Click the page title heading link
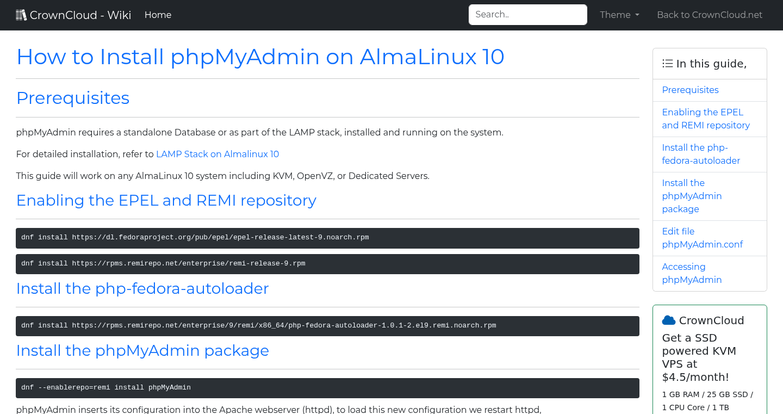The height and width of the screenshot is (414, 783). point(260,57)
